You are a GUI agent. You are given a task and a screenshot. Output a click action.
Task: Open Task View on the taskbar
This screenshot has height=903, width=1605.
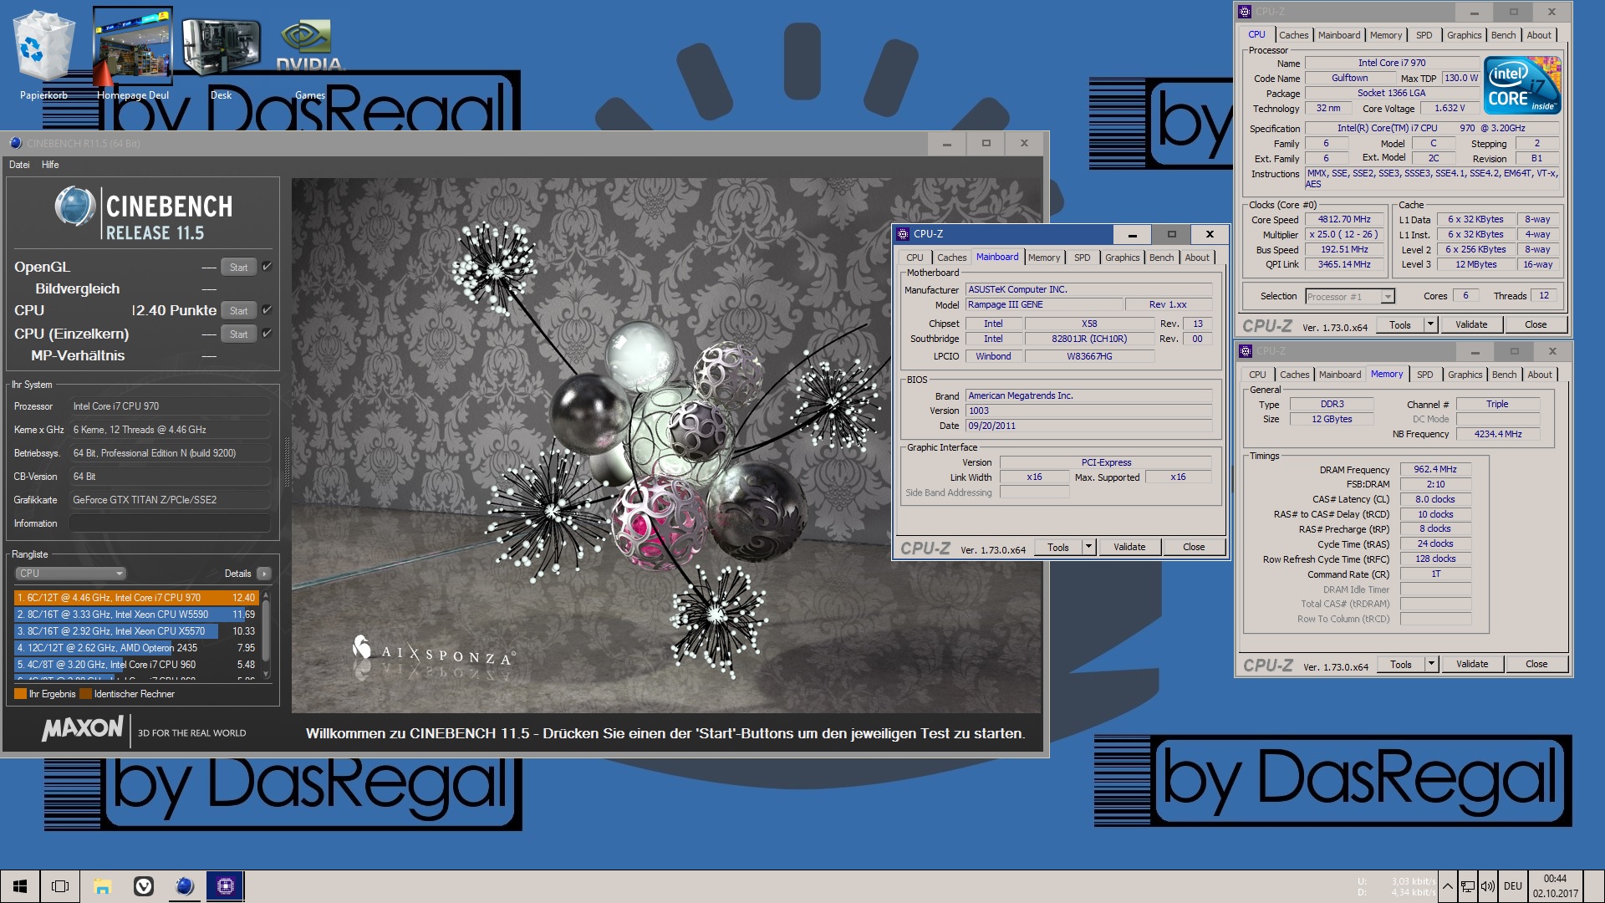tap(60, 886)
